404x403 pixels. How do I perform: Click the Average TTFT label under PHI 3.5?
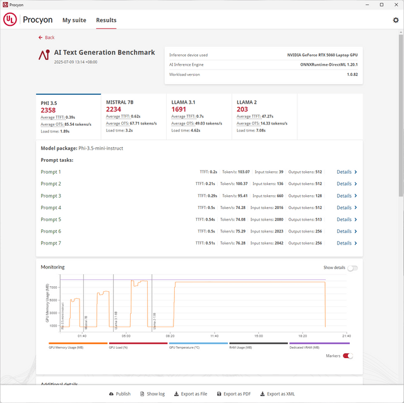pos(53,117)
